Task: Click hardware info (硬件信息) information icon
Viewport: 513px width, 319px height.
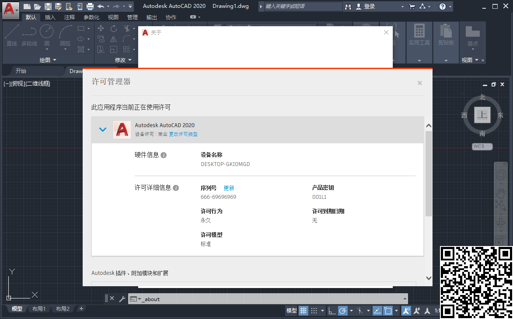Action: click(x=164, y=155)
